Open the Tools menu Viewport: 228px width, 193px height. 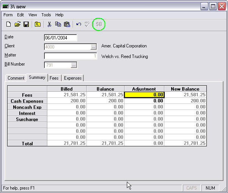click(46, 15)
